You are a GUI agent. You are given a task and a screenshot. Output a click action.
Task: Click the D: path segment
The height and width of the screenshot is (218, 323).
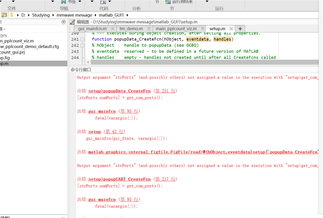coord(23,15)
